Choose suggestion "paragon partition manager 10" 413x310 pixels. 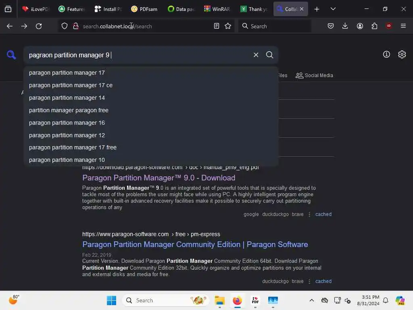151,160
